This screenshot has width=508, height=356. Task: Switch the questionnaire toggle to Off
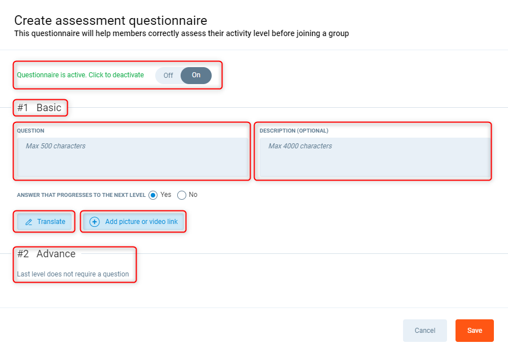pyautogui.click(x=168, y=76)
